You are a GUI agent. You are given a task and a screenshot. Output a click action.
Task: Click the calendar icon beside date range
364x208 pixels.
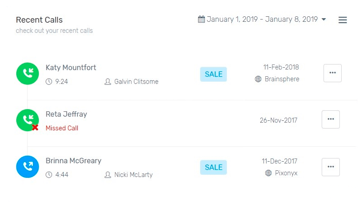pos(201,19)
